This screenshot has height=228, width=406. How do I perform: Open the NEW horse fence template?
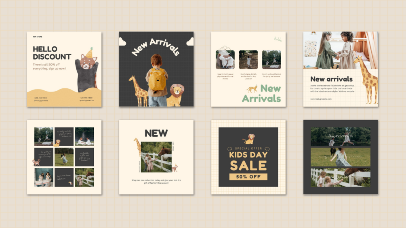156,157
